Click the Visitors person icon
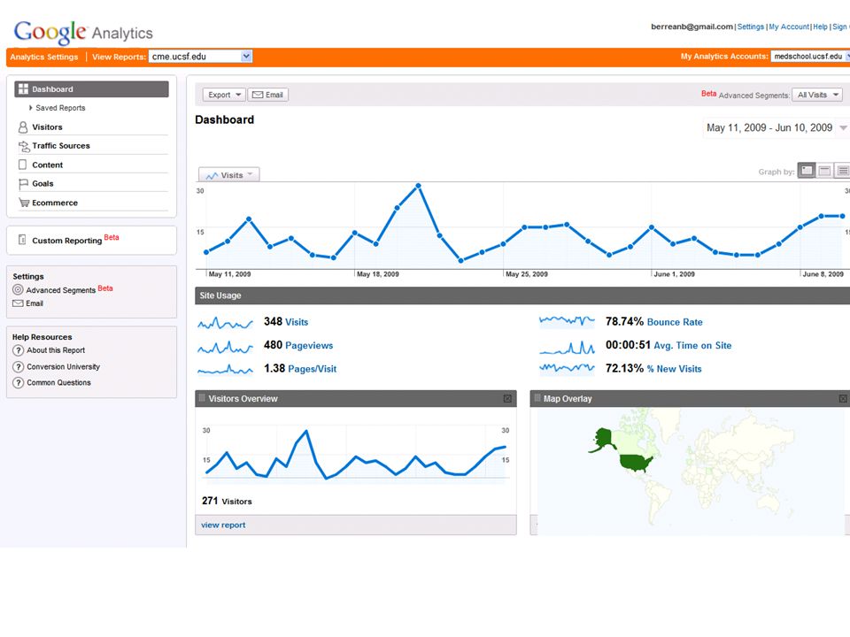Screen dimensions: 850x637 click(x=23, y=127)
